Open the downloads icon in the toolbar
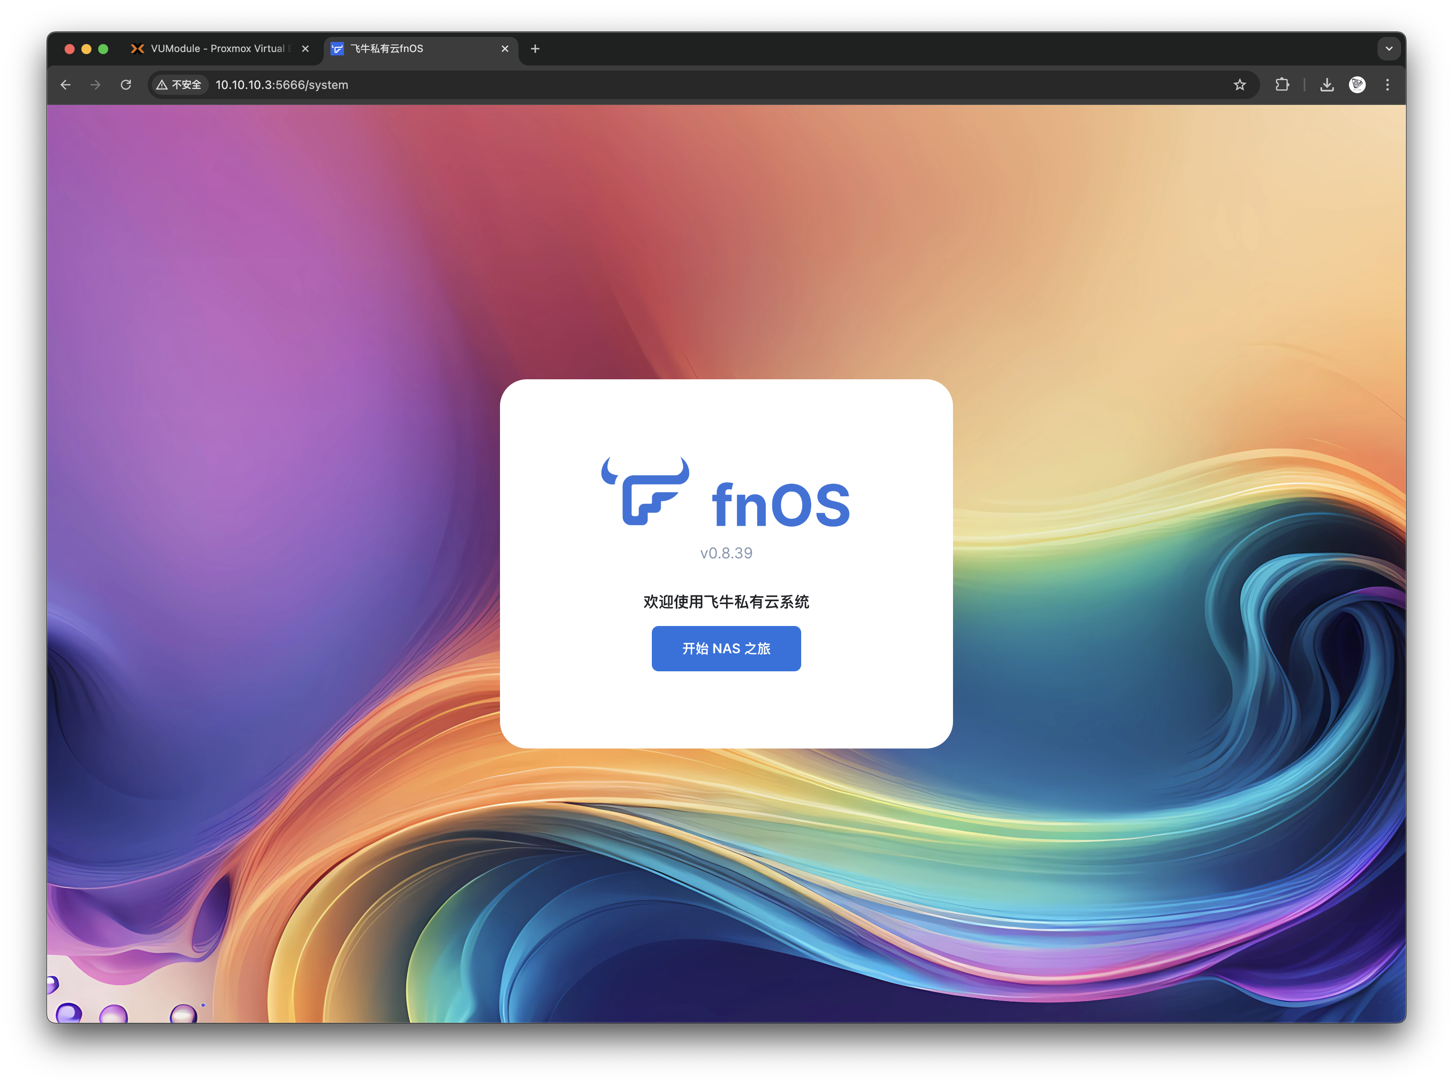The height and width of the screenshot is (1085, 1453). [1327, 85]
